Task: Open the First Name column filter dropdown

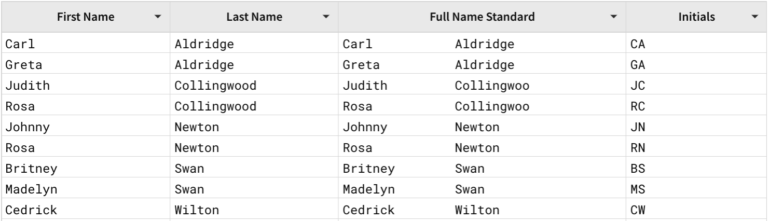Action: click(x=158, y=17)
